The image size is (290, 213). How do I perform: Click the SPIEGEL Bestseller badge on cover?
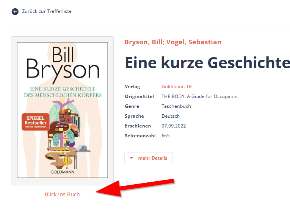(x=36, y=122)
